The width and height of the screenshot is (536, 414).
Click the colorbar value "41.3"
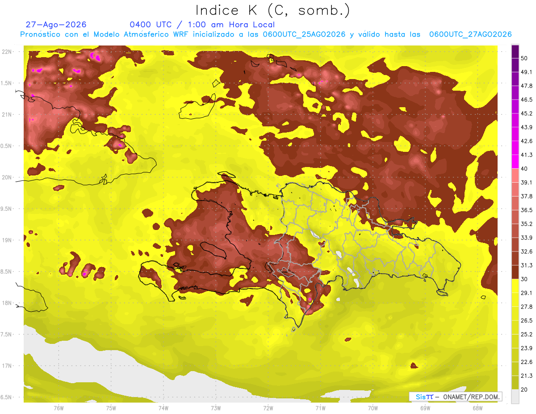coord(527,155)
